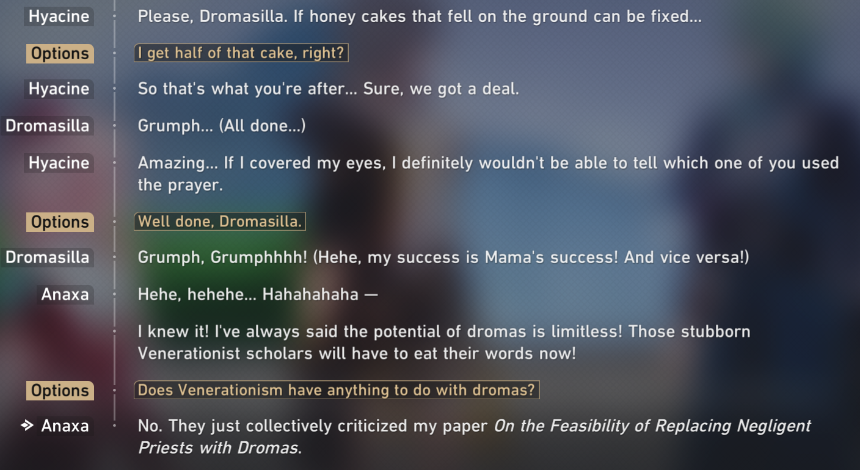Click the line "So that's what you're after..."
The height and width of the screenshot is (470, 860).
click(329, 89)
